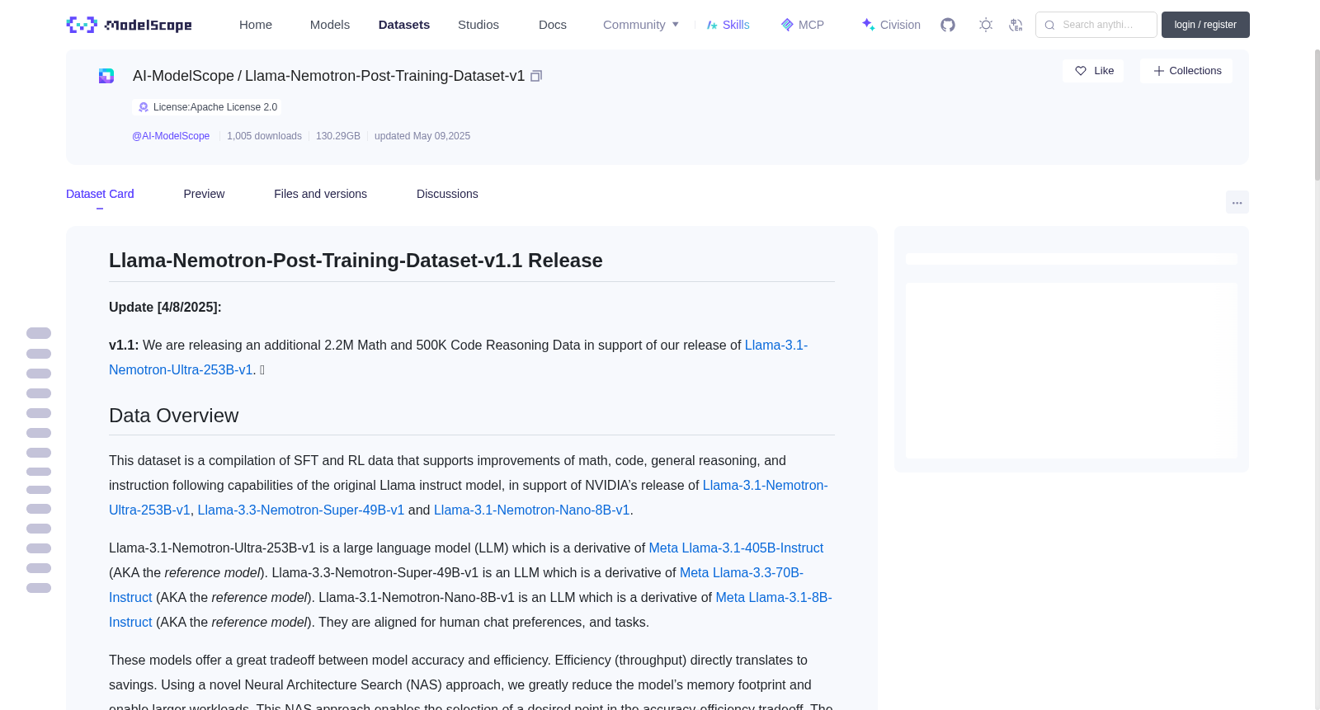Open the Meta Llama-3.1-405B-Instruct link

pos(736,548)
